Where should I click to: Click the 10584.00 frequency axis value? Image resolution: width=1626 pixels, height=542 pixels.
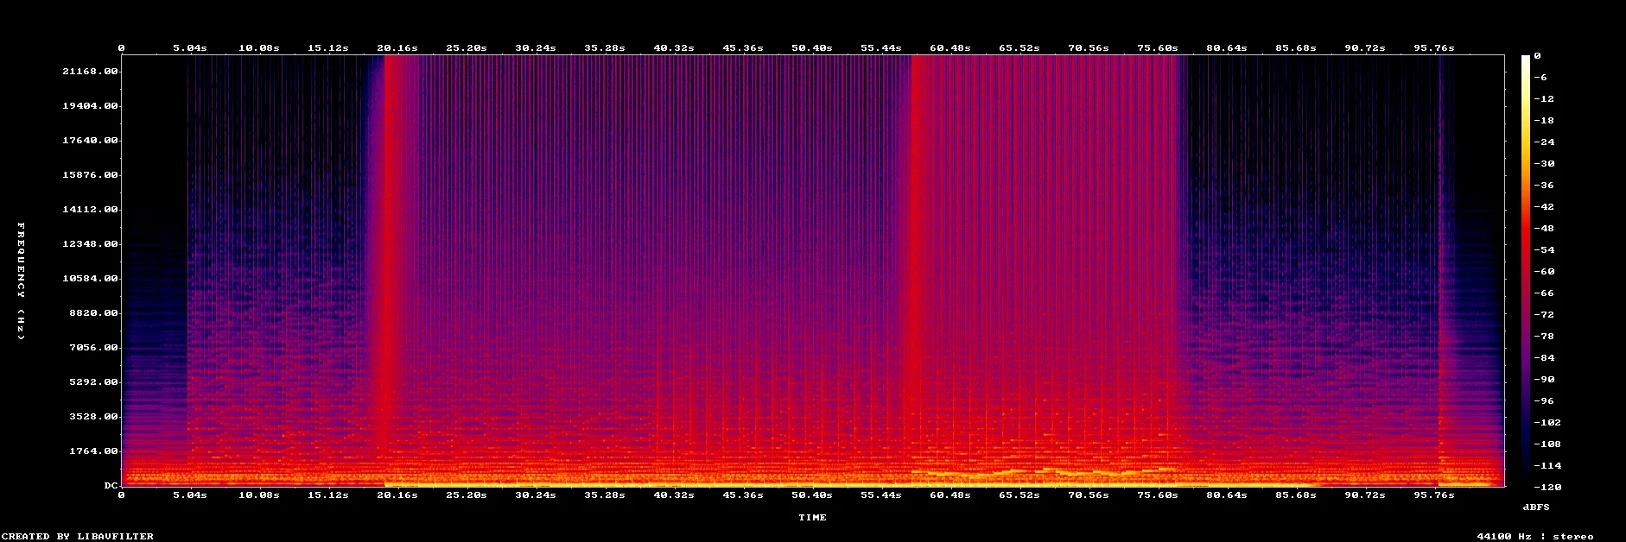click(90, 279)
